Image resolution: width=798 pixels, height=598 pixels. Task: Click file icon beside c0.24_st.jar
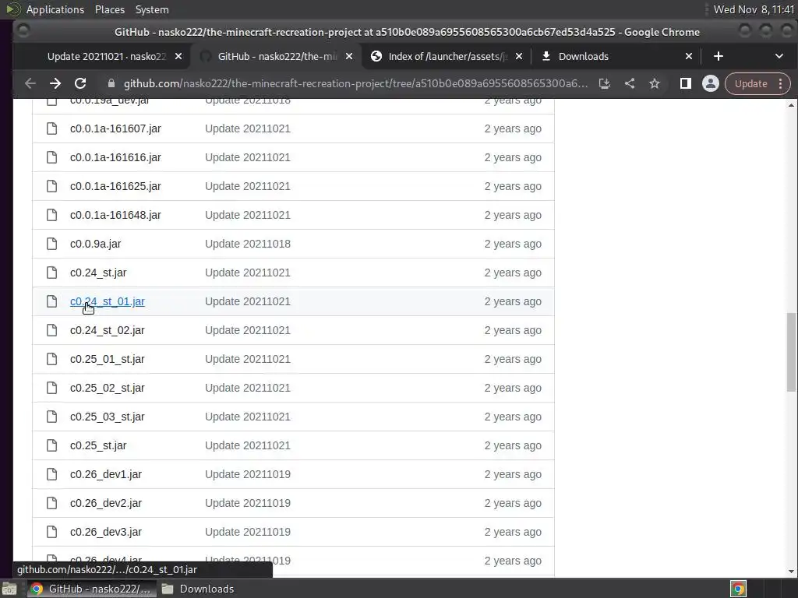pos(52,273)
